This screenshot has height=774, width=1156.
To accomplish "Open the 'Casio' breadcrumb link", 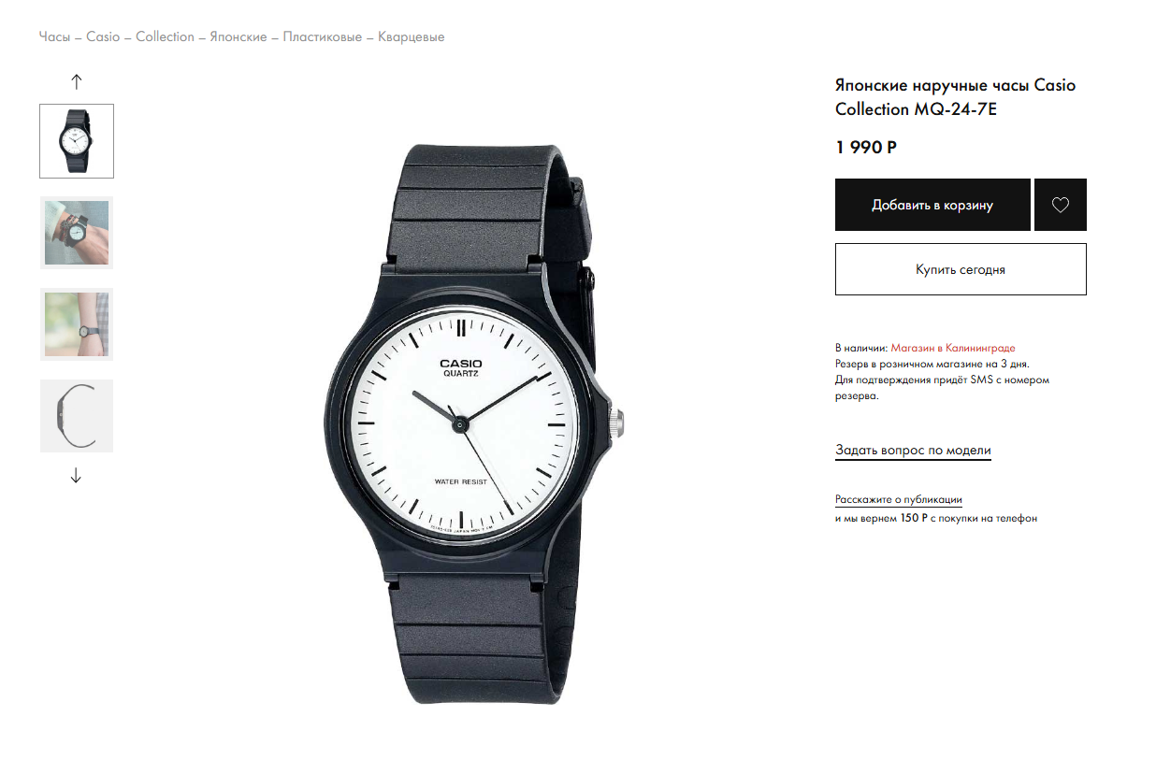I will pos(103,37).
